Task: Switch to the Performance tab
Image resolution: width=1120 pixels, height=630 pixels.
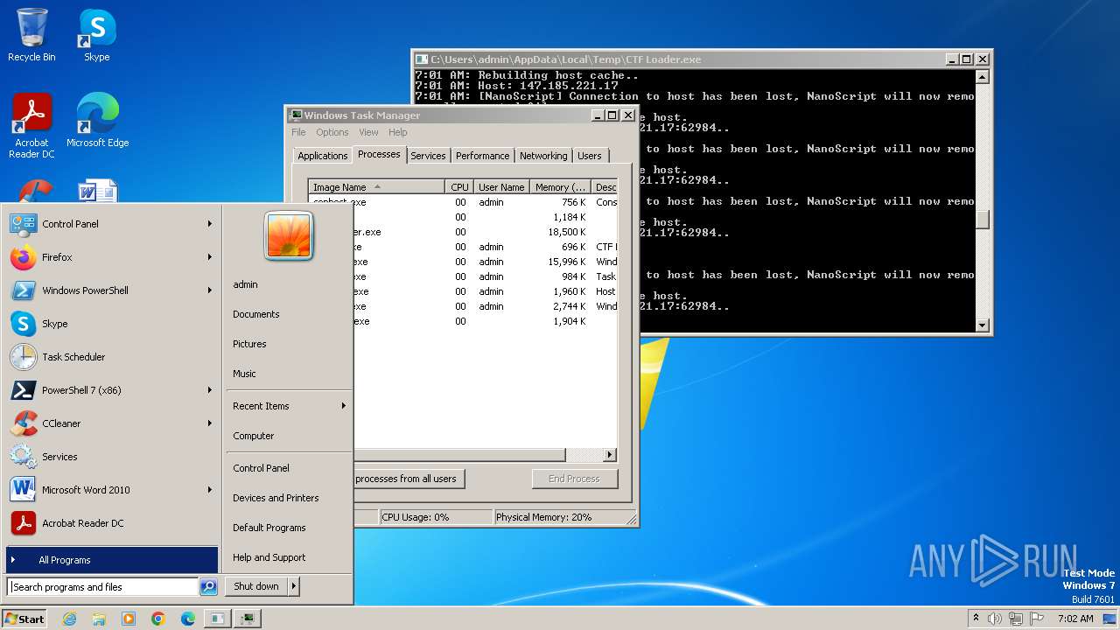Action: click(x=482, y=156)
